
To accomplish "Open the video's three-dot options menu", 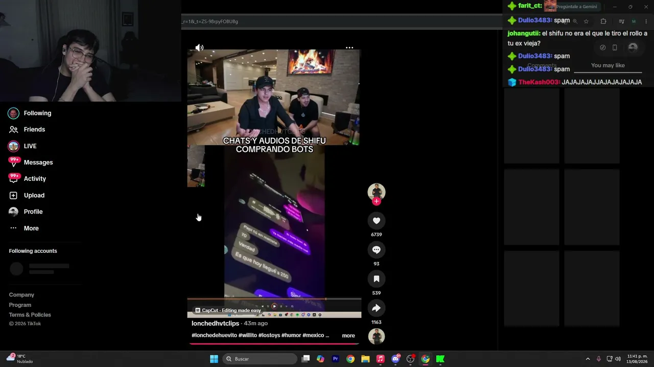I will [349, 48].
